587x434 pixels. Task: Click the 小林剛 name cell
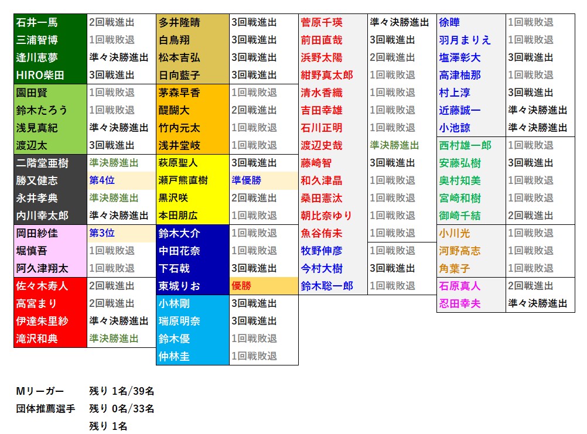[x=192, y=304]
